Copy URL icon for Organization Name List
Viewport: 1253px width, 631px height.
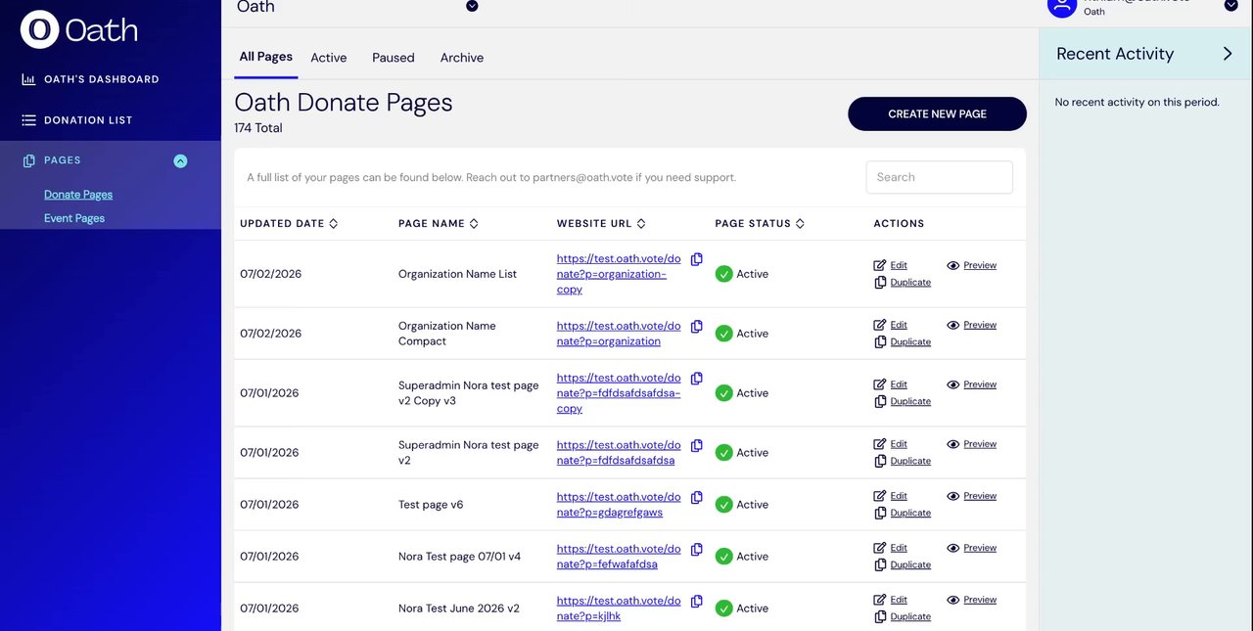pyautogui.click(x=697, y=259)
